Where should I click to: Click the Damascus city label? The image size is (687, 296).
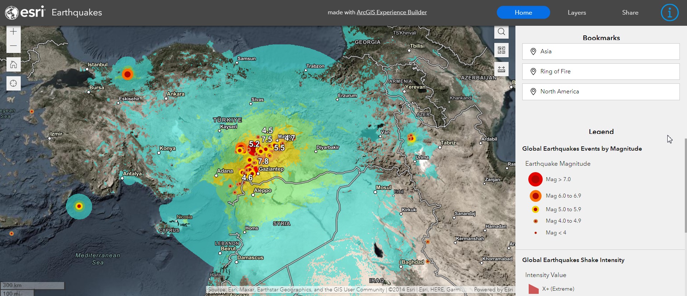point(250,258)
